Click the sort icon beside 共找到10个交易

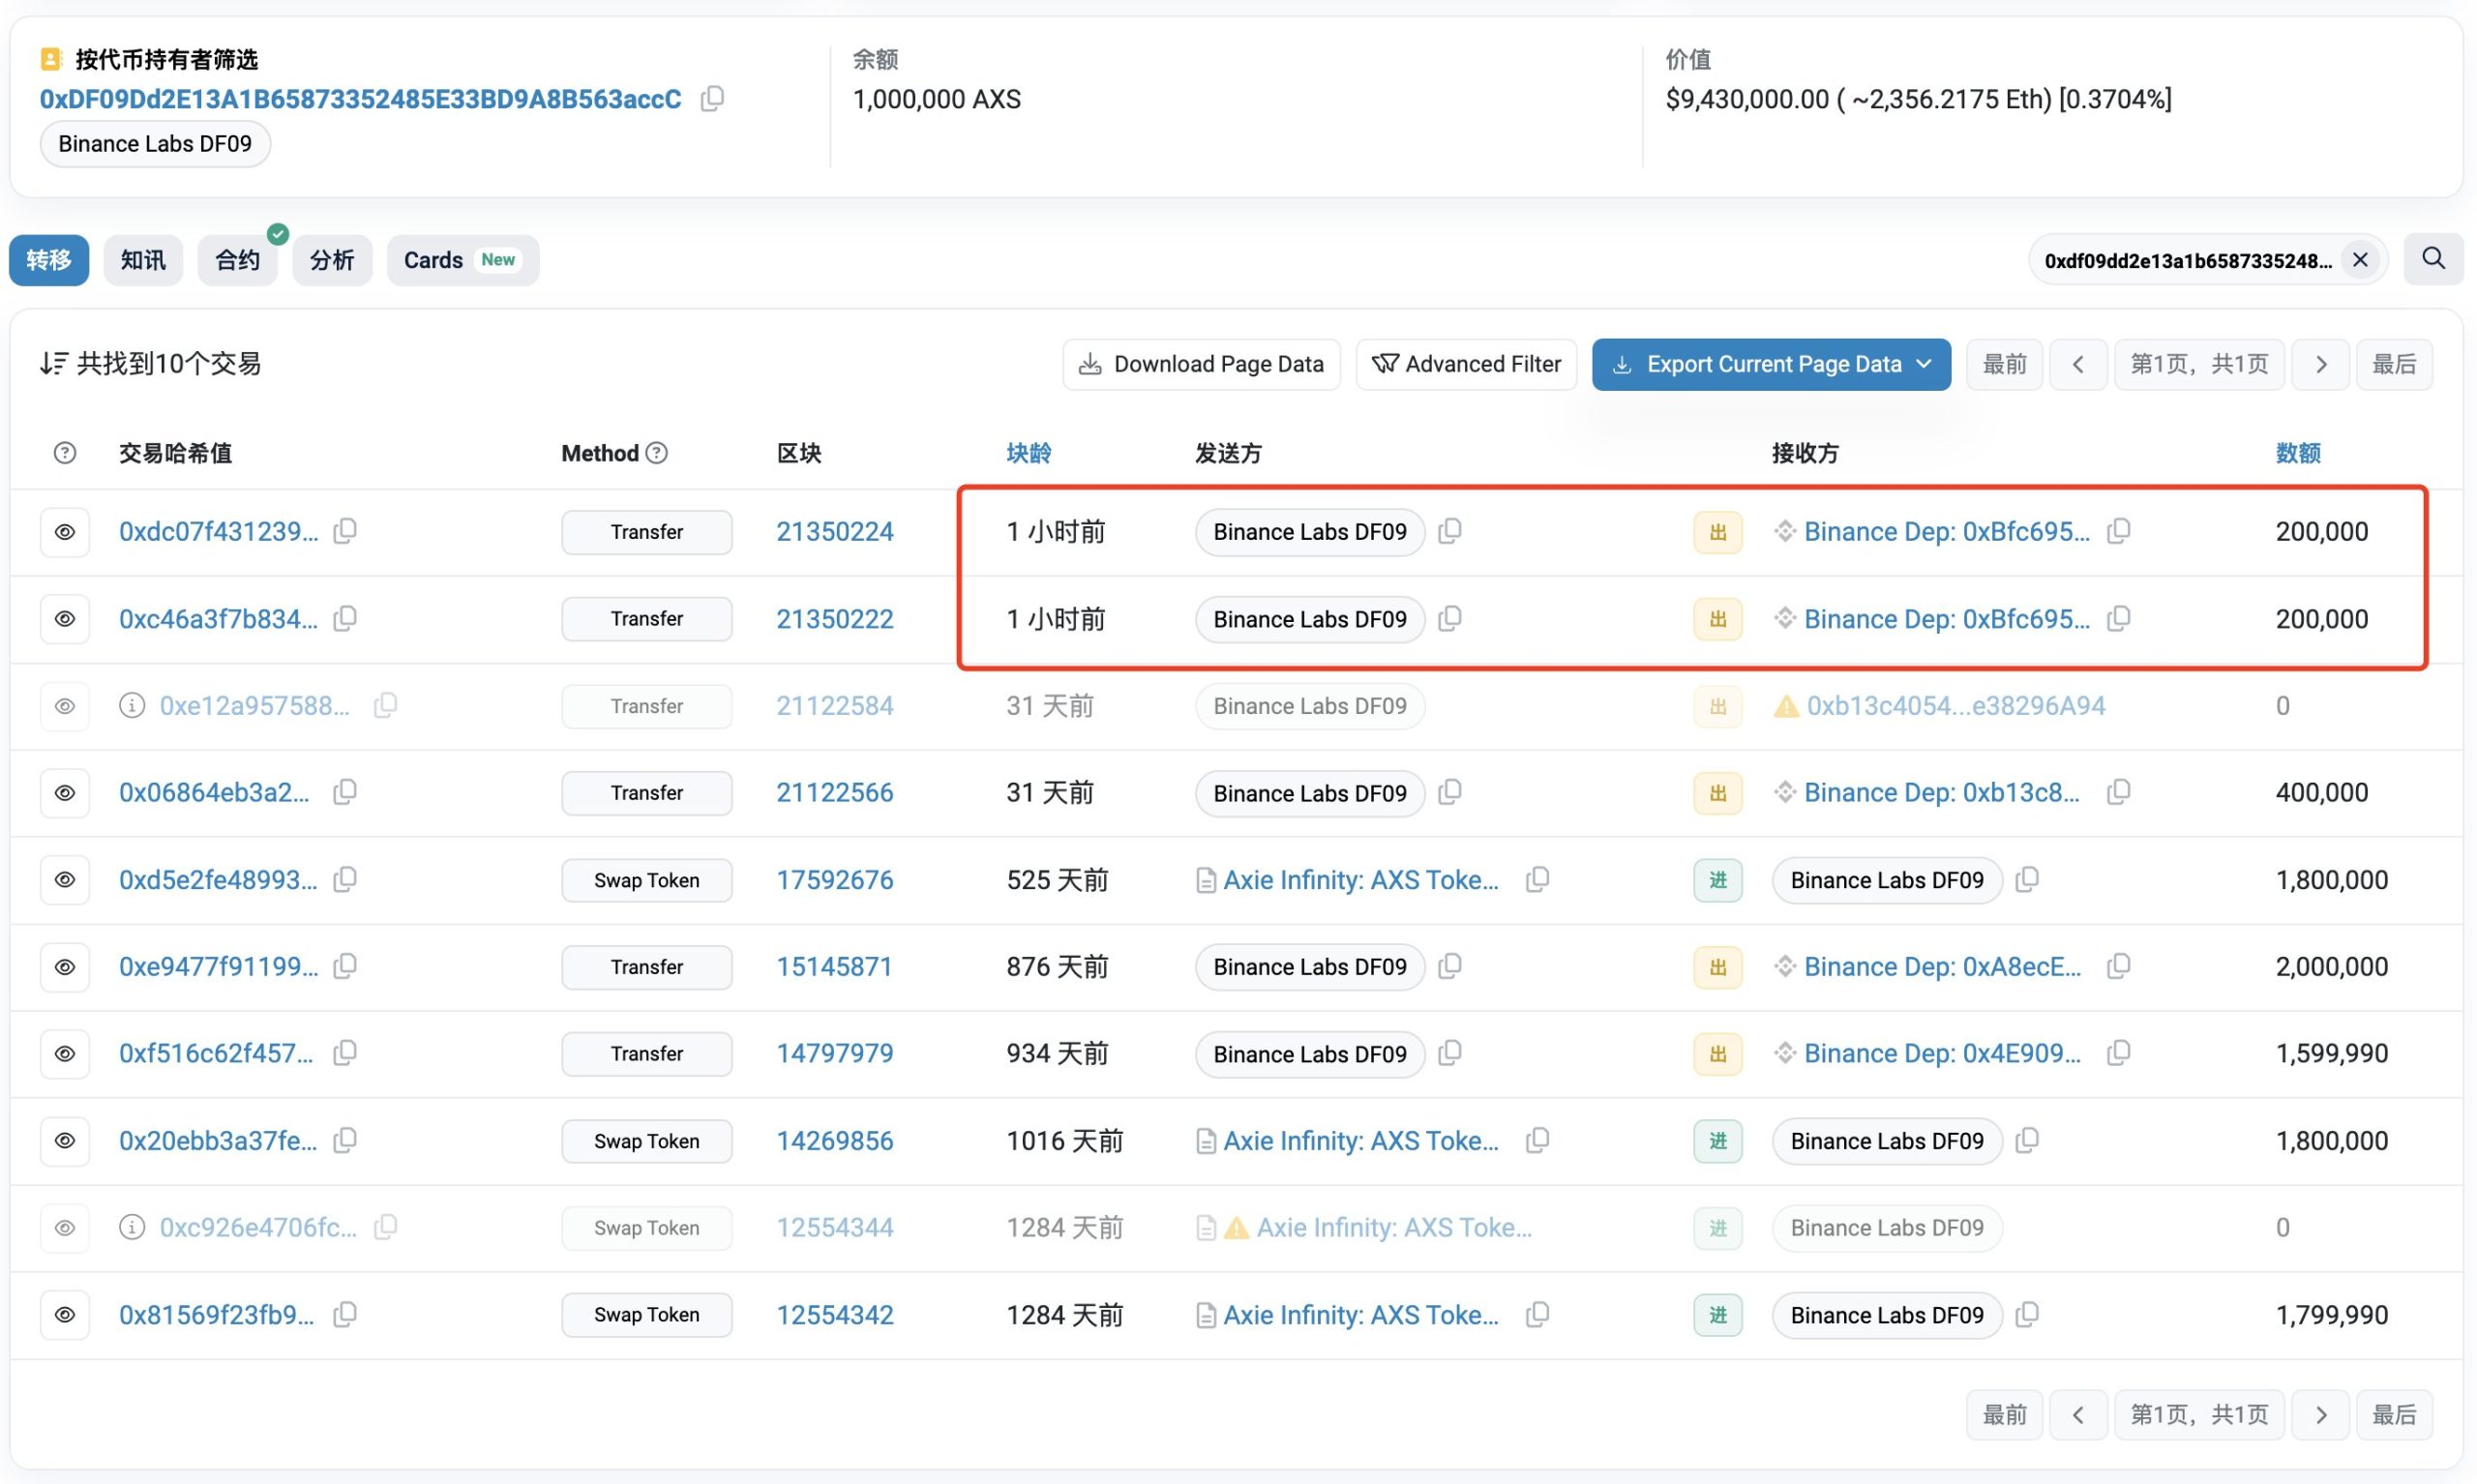click(54, 364)
